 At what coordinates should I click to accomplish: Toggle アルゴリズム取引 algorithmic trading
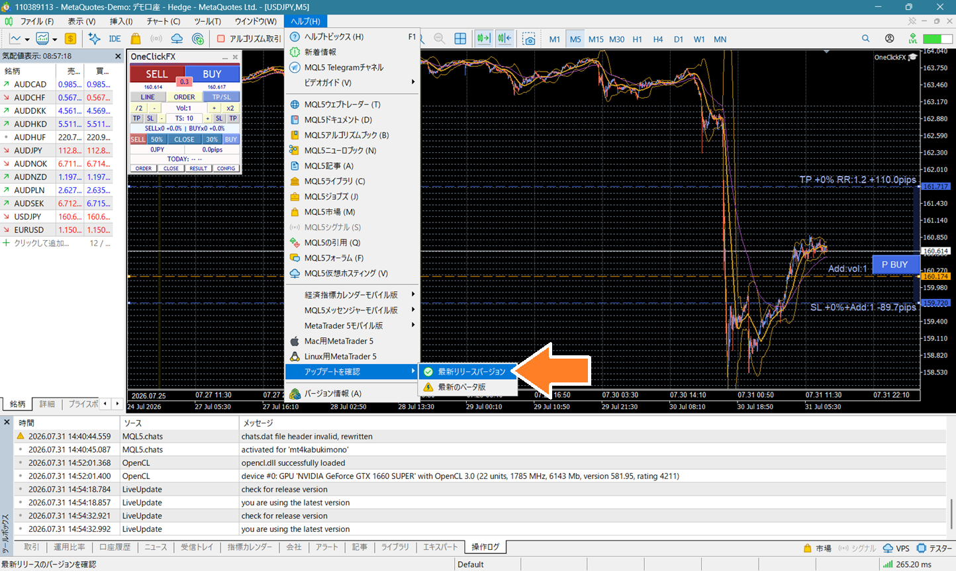click(249, 39)
